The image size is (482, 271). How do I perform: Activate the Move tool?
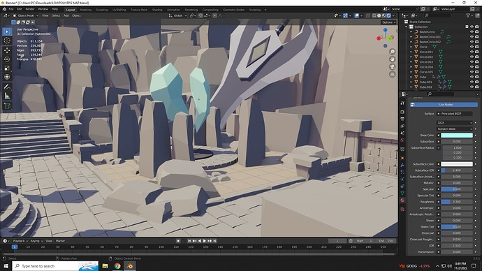[x=7, y=50]
